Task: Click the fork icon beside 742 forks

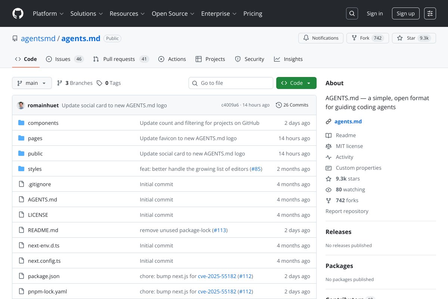Action: [329, 200]
